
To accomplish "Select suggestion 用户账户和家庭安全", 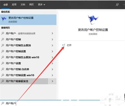I will tap(24, 81).
